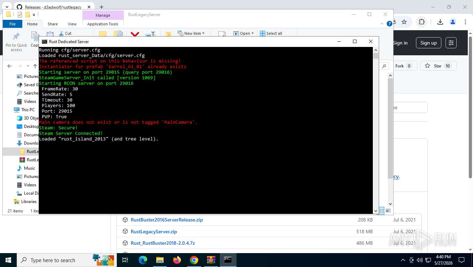Show hidden system tray icons
The image size is (473, 267).
tap(403, 260)
